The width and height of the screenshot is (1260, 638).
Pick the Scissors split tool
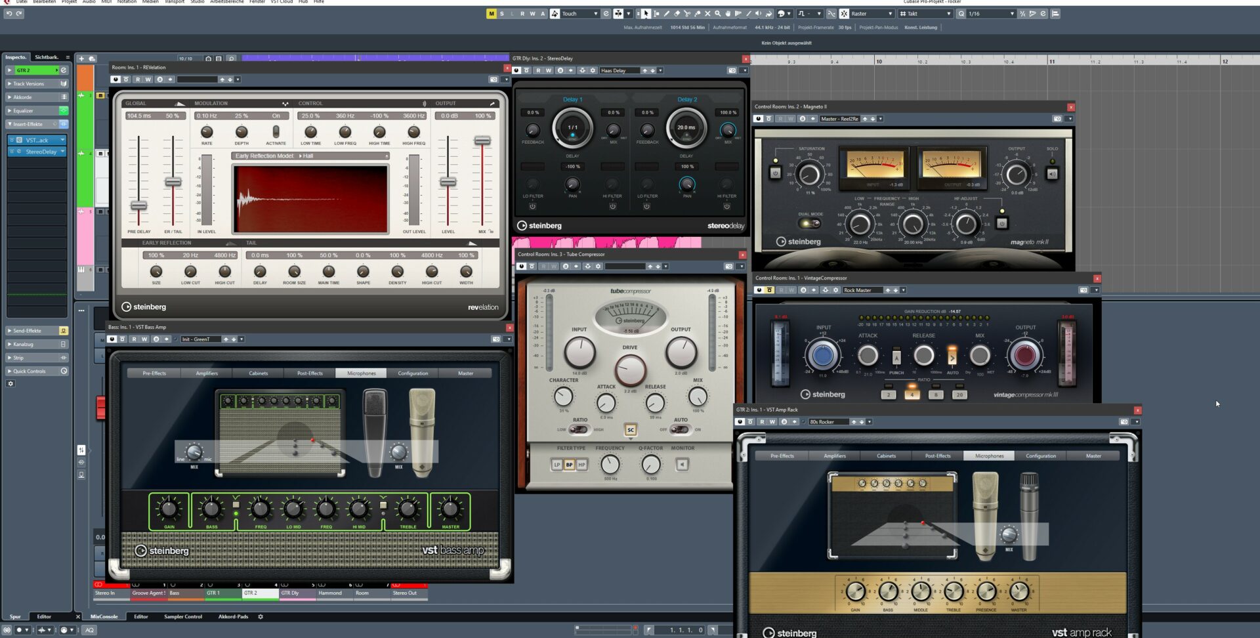pyautogui.click(x=687, y=14)
